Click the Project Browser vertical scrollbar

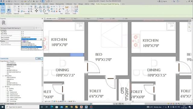point(42,77)
